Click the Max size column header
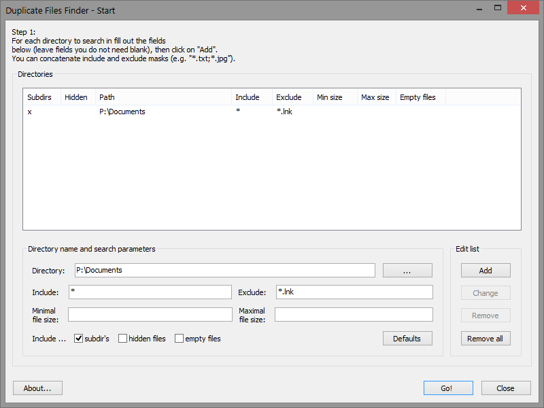 375,97
